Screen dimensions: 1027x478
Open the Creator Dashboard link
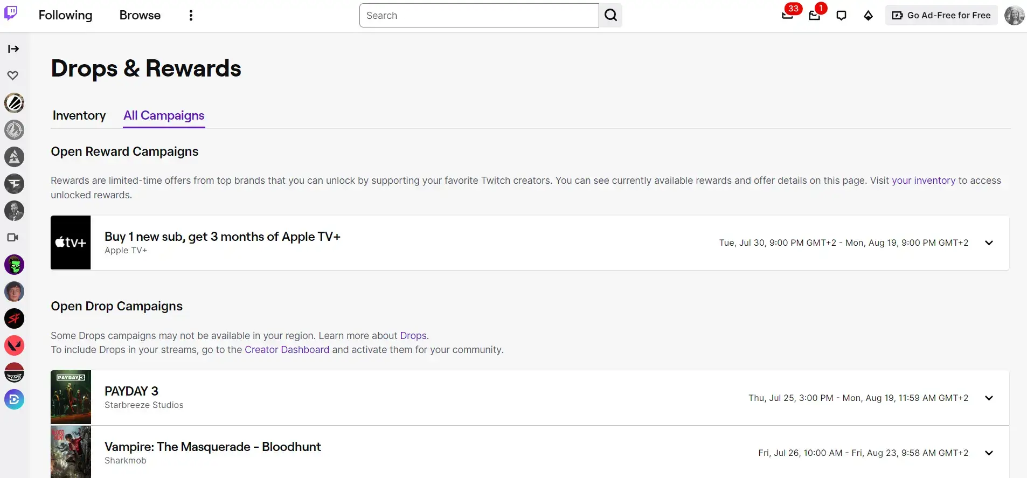(287, 350)
